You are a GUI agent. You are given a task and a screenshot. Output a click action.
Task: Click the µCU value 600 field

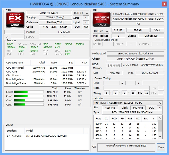(x=86, y=27)
